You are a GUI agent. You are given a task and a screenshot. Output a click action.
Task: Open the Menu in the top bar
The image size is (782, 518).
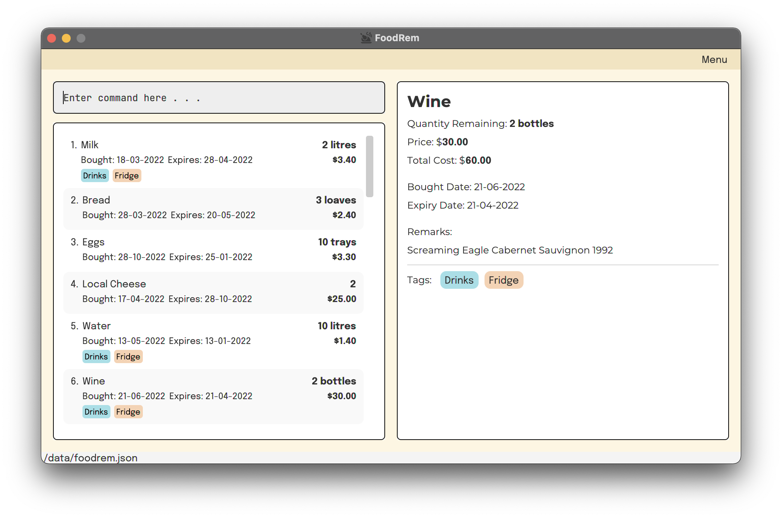click(714, 60)
